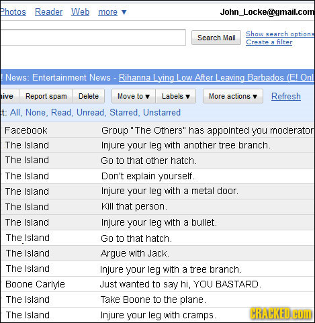Click the Search Mail button
This screenshot has width=315, height=323.
pyautogui.click(x=216, y=38)
